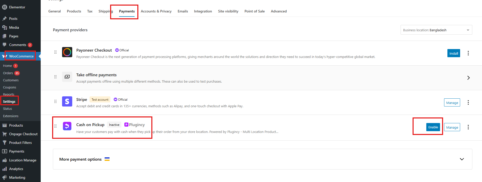Switch to the Shipping settings tab
This screenshot has width=482, height=182.
point(105,11)
